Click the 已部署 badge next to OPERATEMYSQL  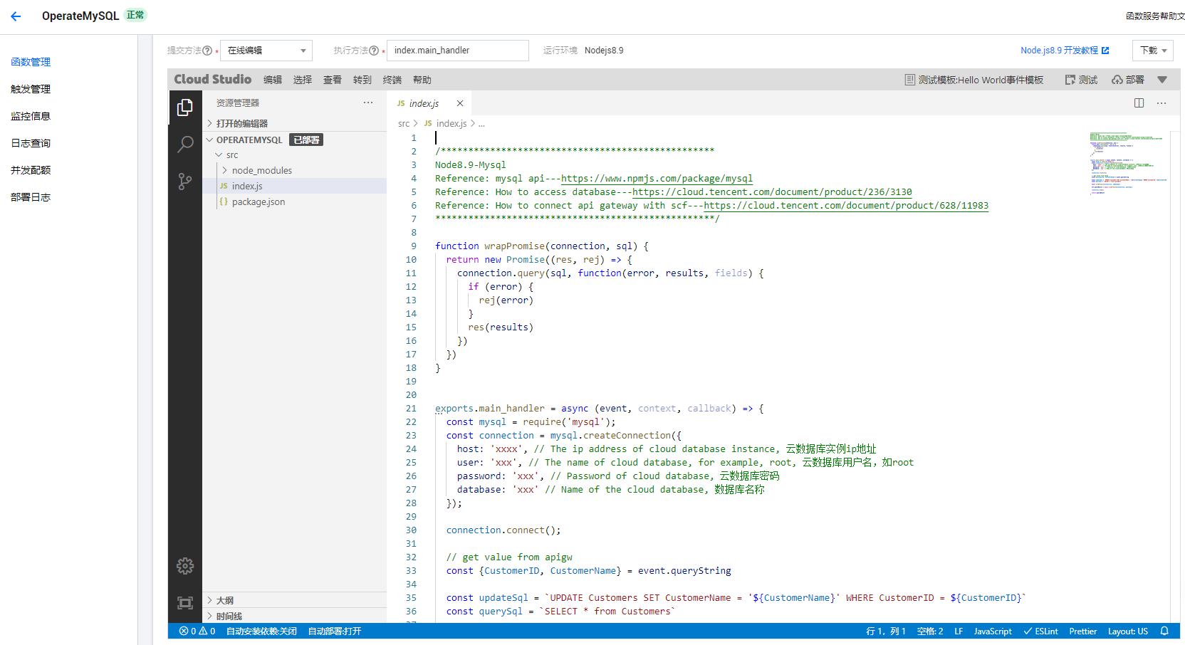click(x=307, y=140)
